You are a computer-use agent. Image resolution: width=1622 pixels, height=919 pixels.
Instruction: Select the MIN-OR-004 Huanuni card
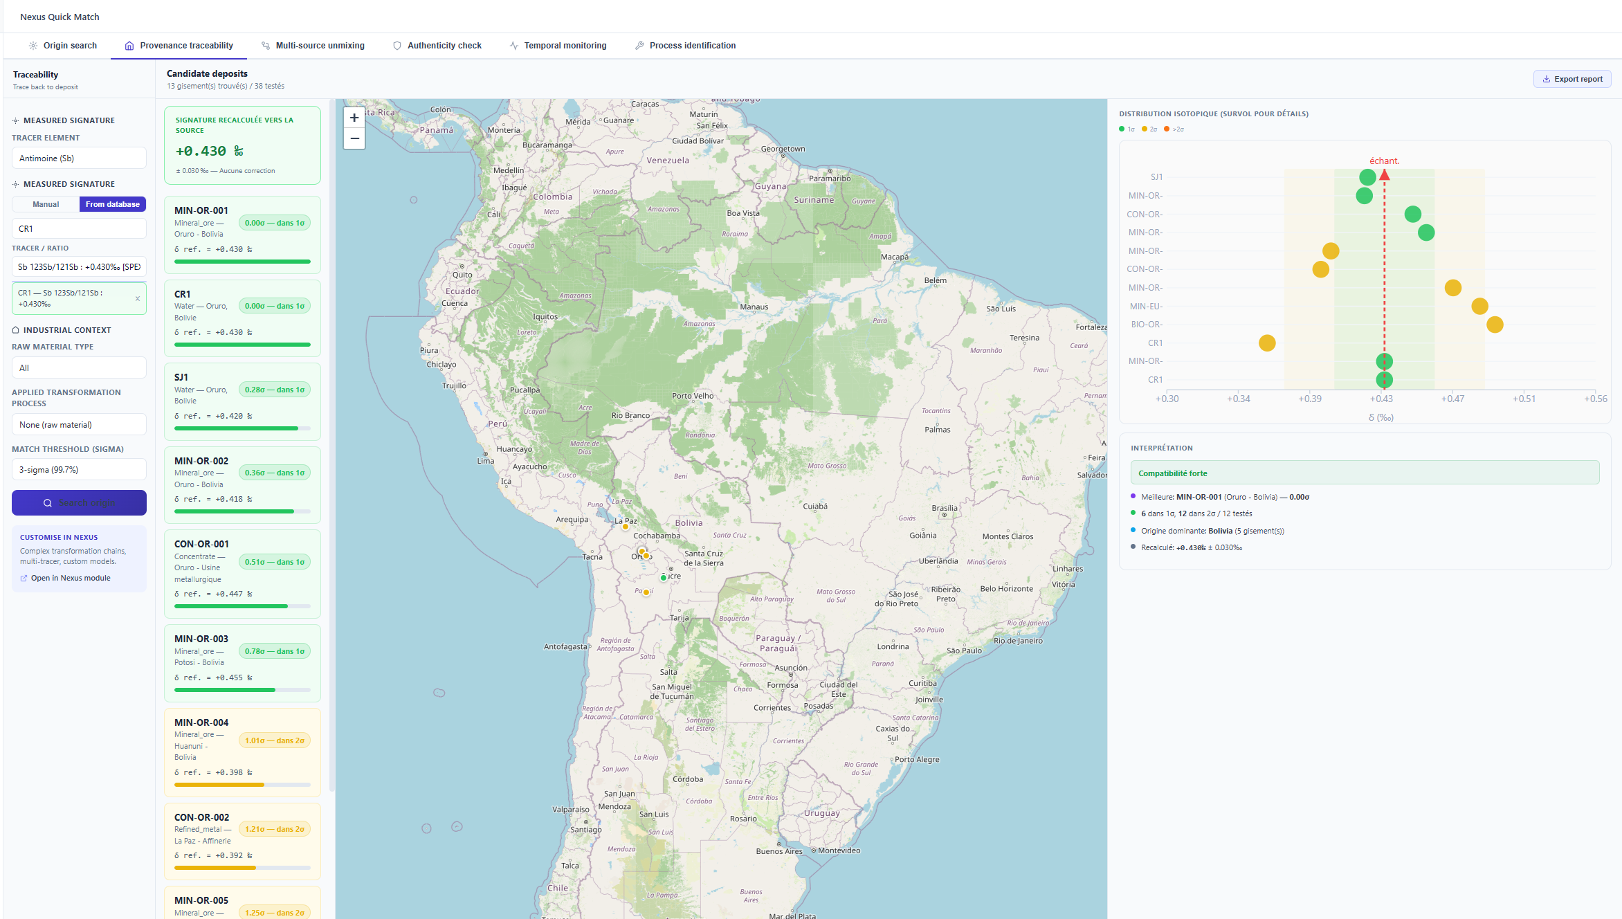pos(242,753)
